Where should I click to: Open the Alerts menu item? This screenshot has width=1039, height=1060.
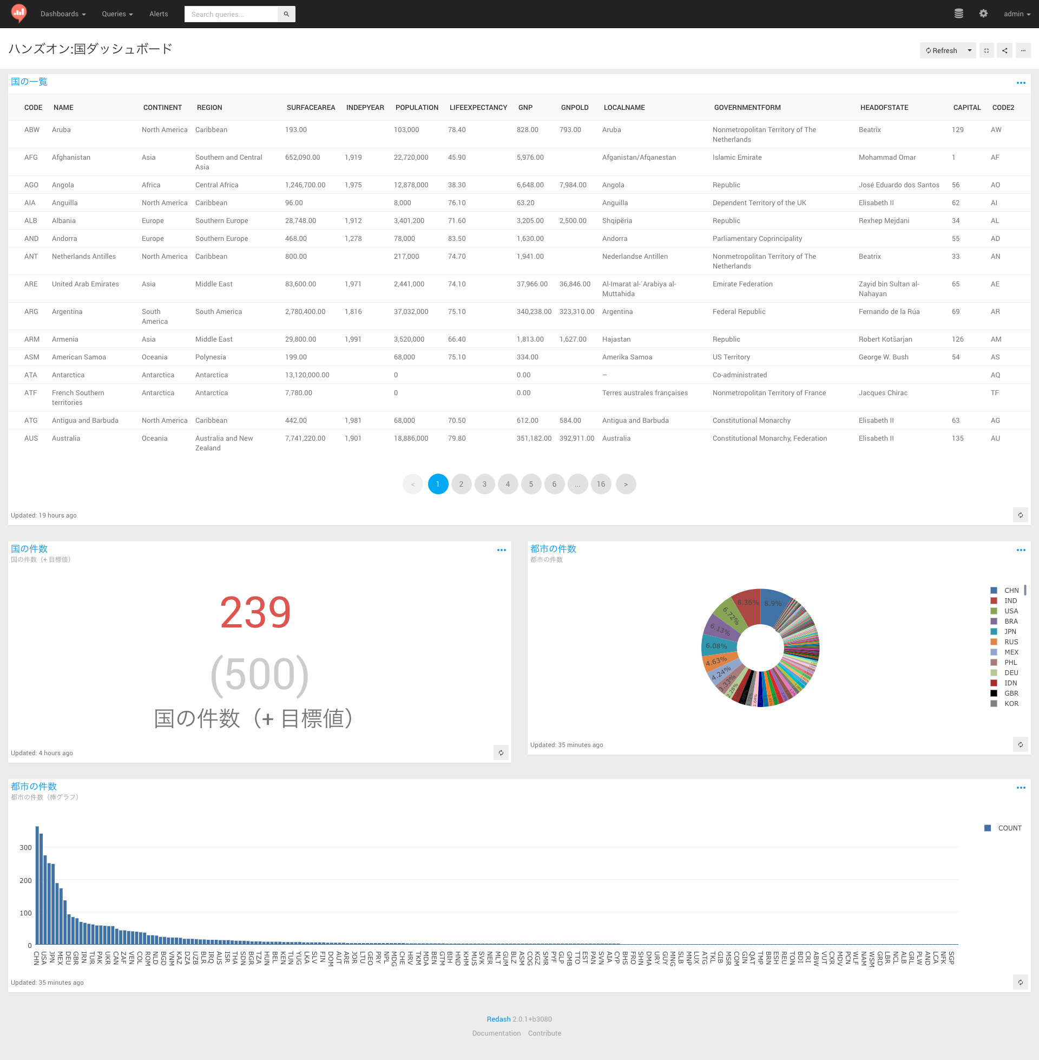tap(158, 14)
